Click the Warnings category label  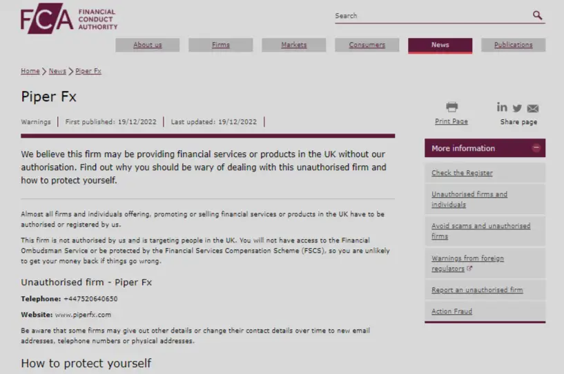(x=36, y=122)
